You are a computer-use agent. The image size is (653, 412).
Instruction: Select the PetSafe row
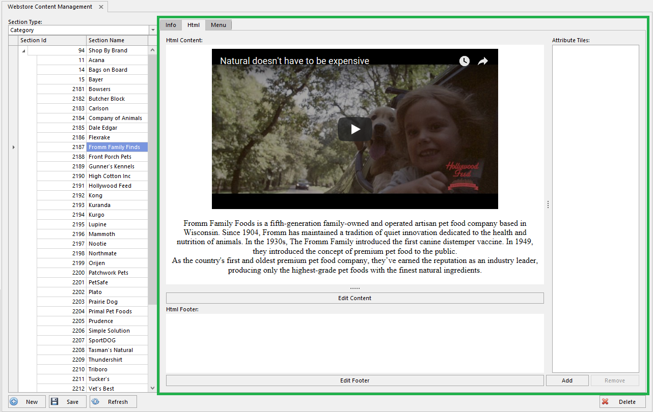coord(92,282)
